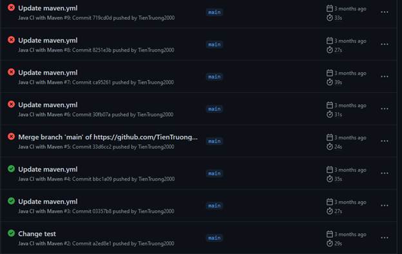The image size is (402, 254).
Task: Open the three-dot menu for Maven run #9
Action: tap(385, 12)
